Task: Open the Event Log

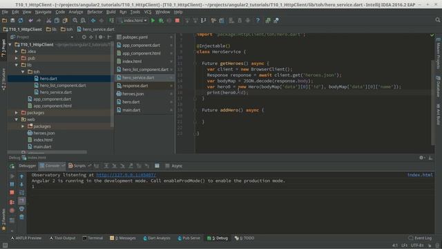Action: click(420, 238)
